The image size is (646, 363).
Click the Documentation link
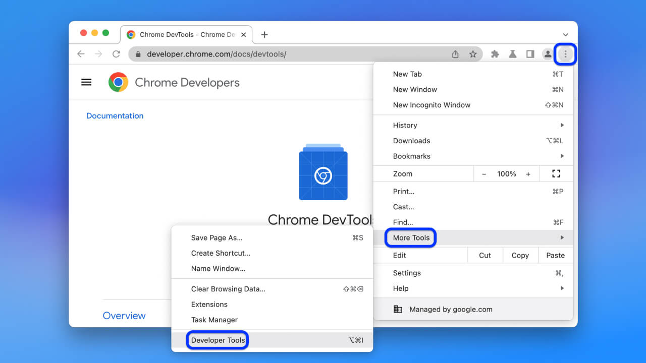coord(115,115)
